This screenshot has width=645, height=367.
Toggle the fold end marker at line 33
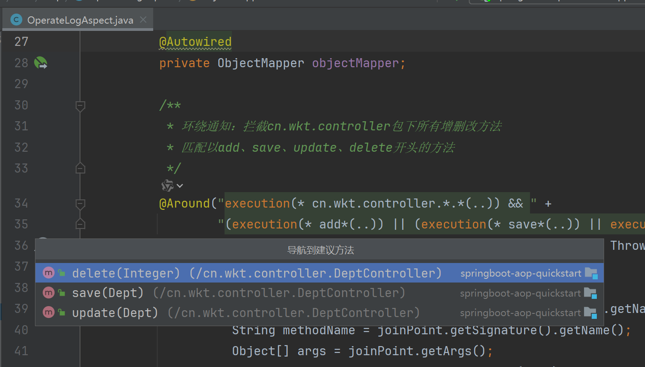click(x=80, y=169)
